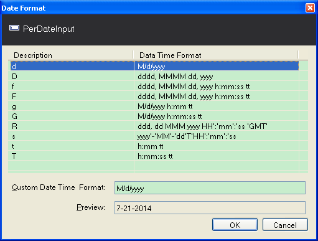Click the PerDateInput title text
The height and width of the screenshot is (241, 318).
(x=49, y=29)
